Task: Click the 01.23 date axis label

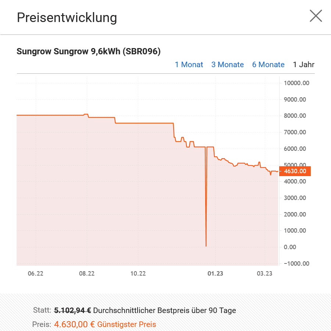Action: tap(215, 274)
